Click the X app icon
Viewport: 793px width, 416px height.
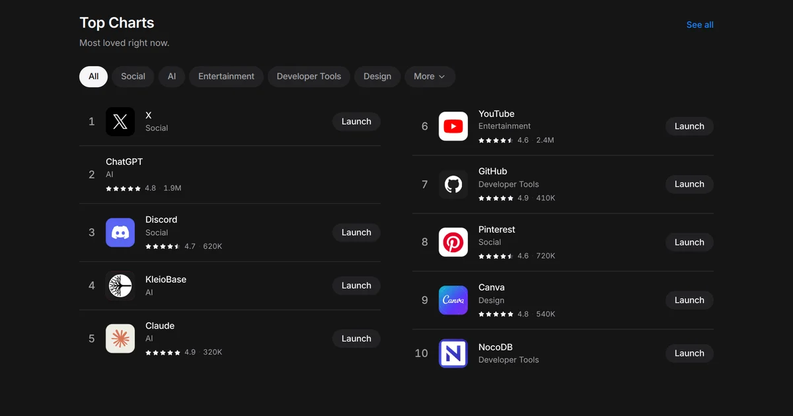[x=120, y=121]
